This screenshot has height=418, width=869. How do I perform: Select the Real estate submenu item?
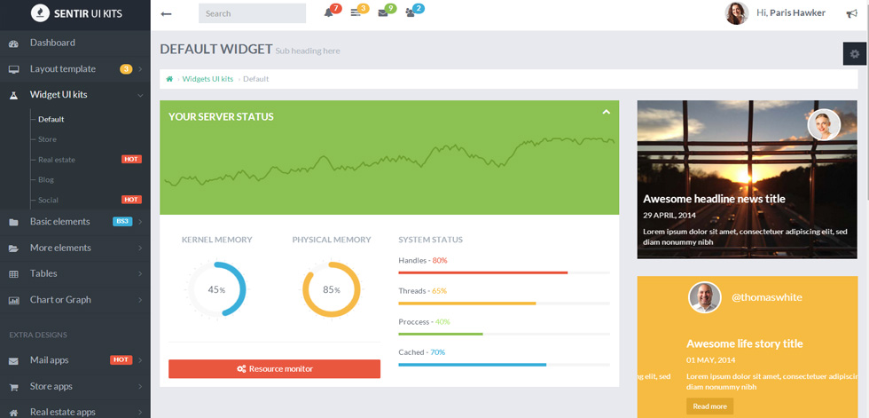click(x=57, y=160)
